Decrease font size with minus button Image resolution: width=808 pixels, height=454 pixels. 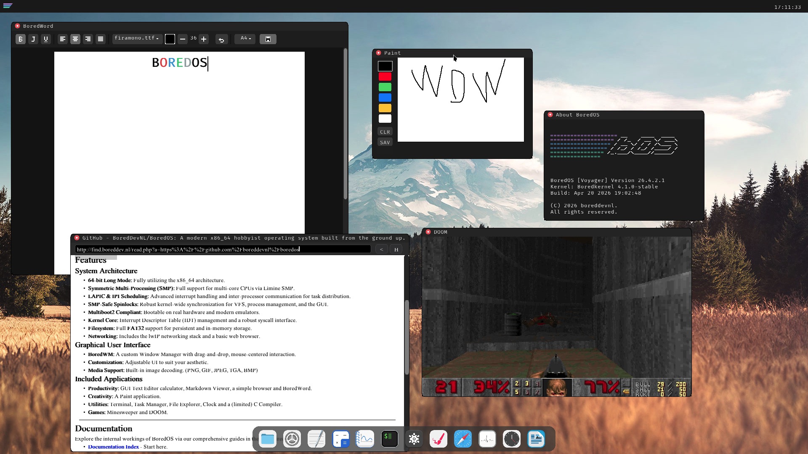(x=183, y=39)
